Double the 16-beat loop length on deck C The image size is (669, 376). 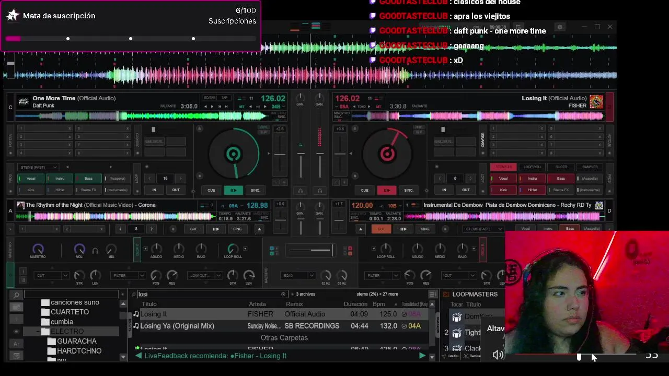[x=180, y=179]
